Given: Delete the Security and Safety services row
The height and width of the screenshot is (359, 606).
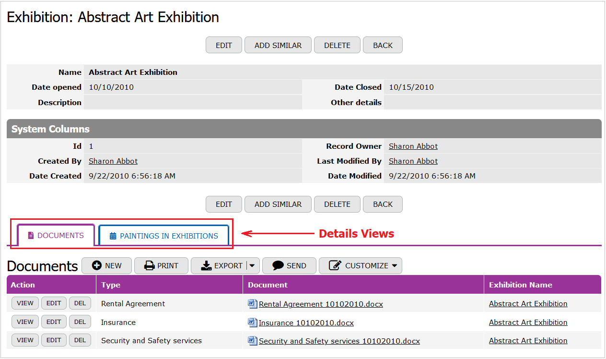Looking at the screenshot, I should click(x=80, y=340).
